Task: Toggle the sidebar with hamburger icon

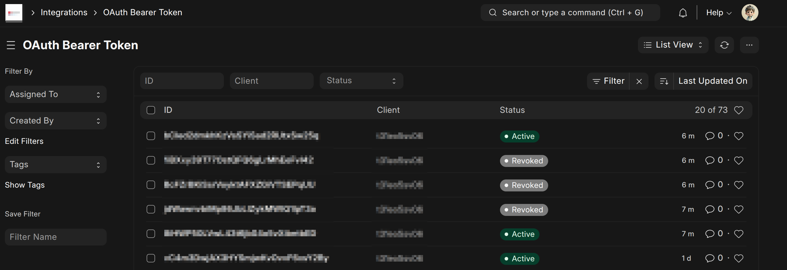Action: 11,45
